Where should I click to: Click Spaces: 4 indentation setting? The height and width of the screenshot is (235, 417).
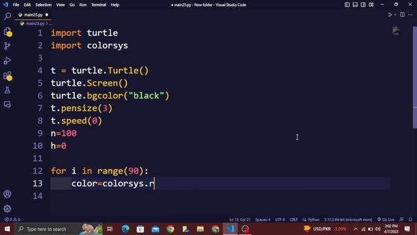(263, 219)
